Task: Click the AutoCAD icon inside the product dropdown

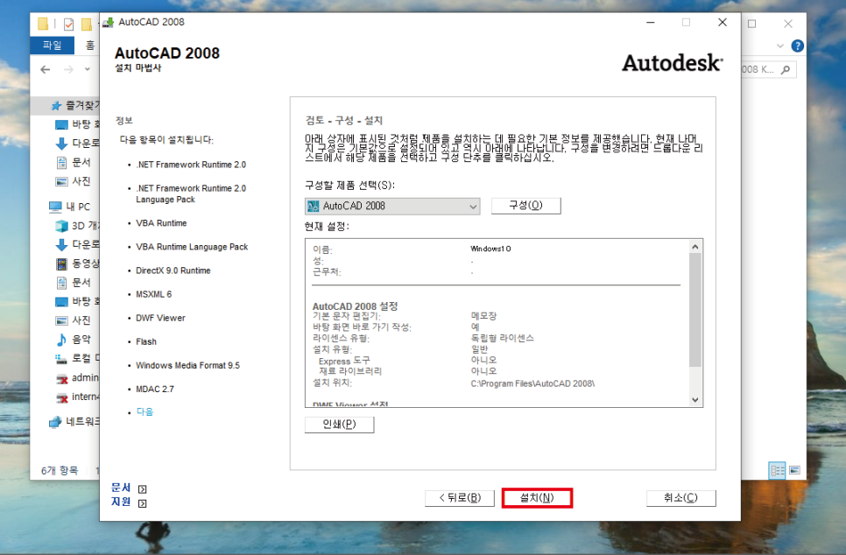Action: [313, 206]
